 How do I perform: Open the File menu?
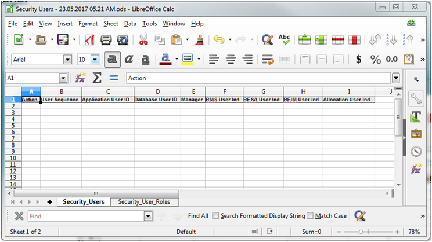(x=13, y=24)
